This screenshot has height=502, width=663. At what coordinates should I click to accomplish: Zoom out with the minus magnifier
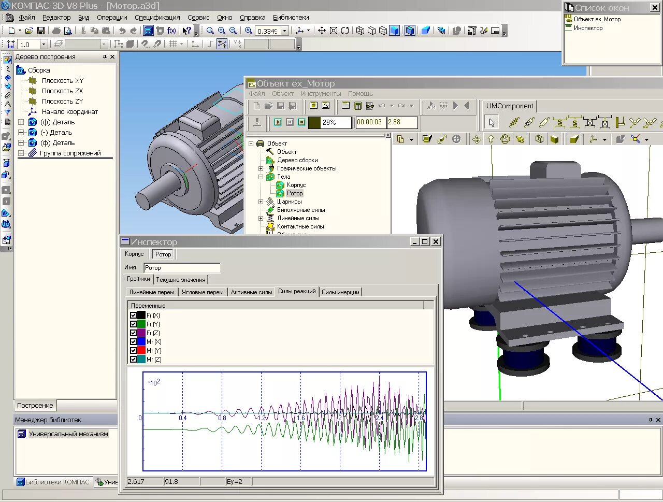click(x=233, y=31)
